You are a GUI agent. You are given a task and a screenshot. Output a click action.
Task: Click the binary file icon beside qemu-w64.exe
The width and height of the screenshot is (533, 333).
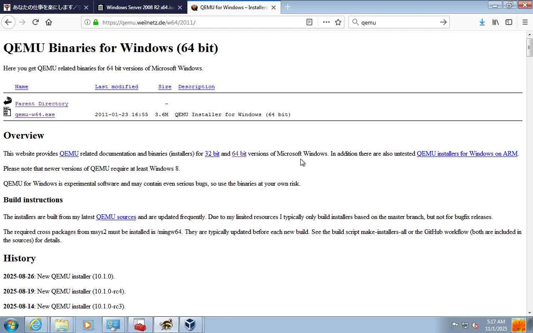pyautogui.click(x=7, y=112)
